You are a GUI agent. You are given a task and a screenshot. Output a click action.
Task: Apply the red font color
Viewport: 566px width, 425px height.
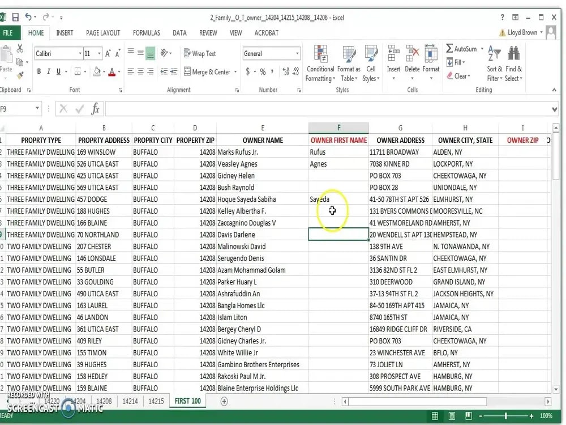[112, 72]
